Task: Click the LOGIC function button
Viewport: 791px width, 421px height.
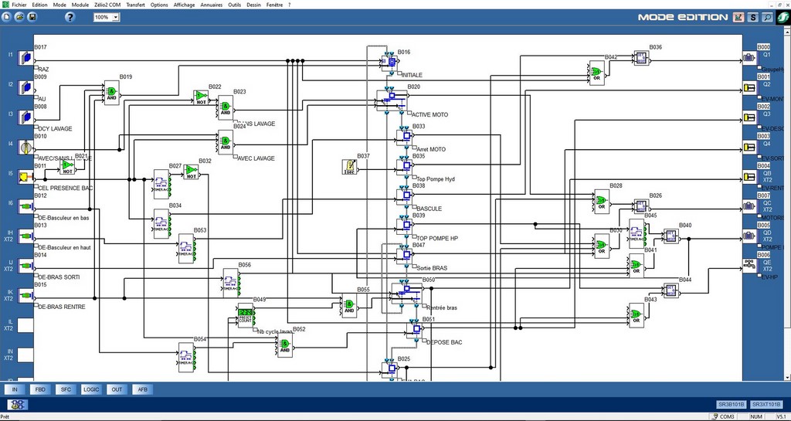Action: point(90,390)
